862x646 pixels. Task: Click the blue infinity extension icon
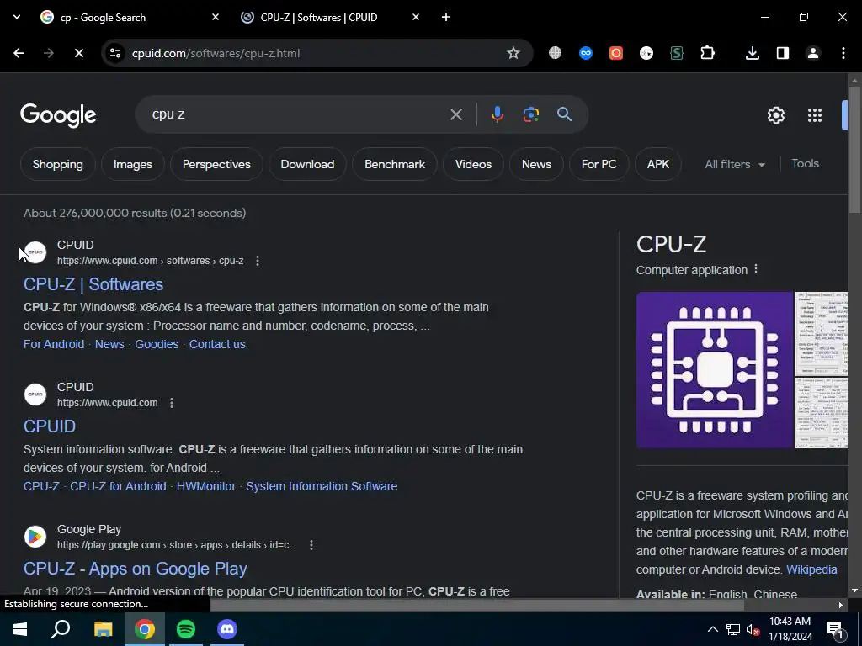[586, 53]
